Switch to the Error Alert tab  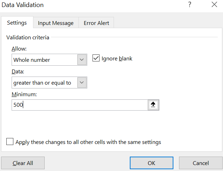tap(96, 23)
